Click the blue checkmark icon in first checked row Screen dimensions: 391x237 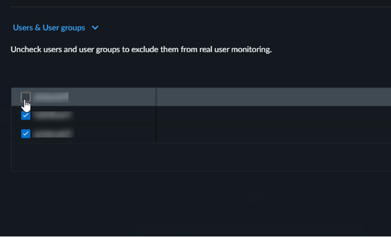[x=26, y=116]
